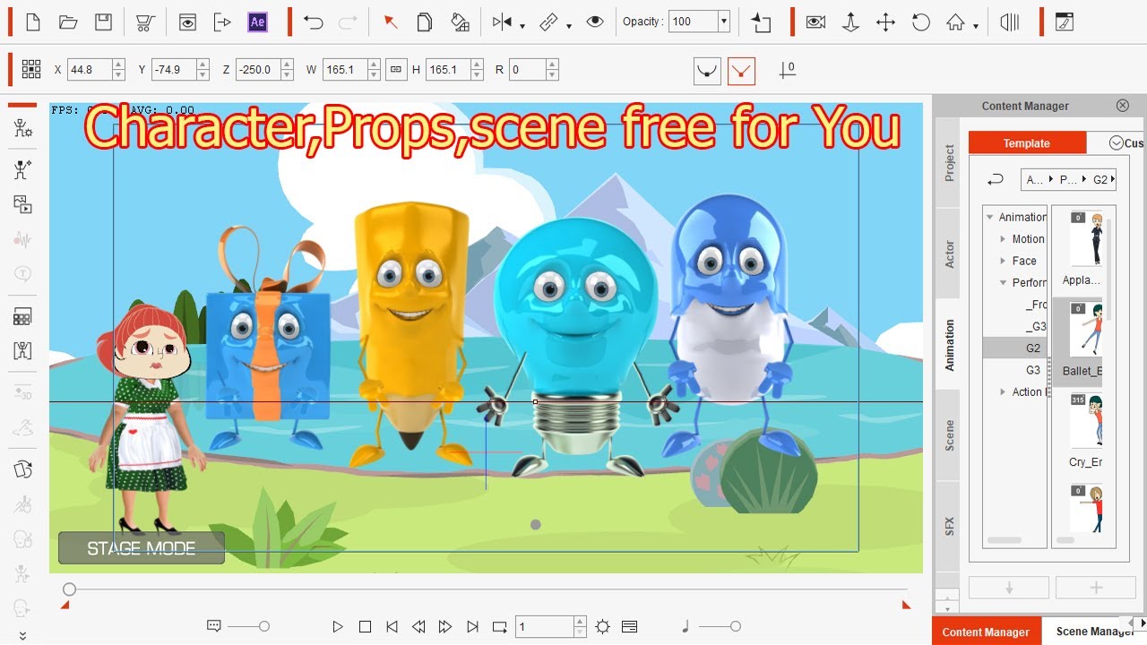Viewport: 1147px width, 645px height.
Task: Switch to Scene Manager tab
Action: pos(1095,632)
